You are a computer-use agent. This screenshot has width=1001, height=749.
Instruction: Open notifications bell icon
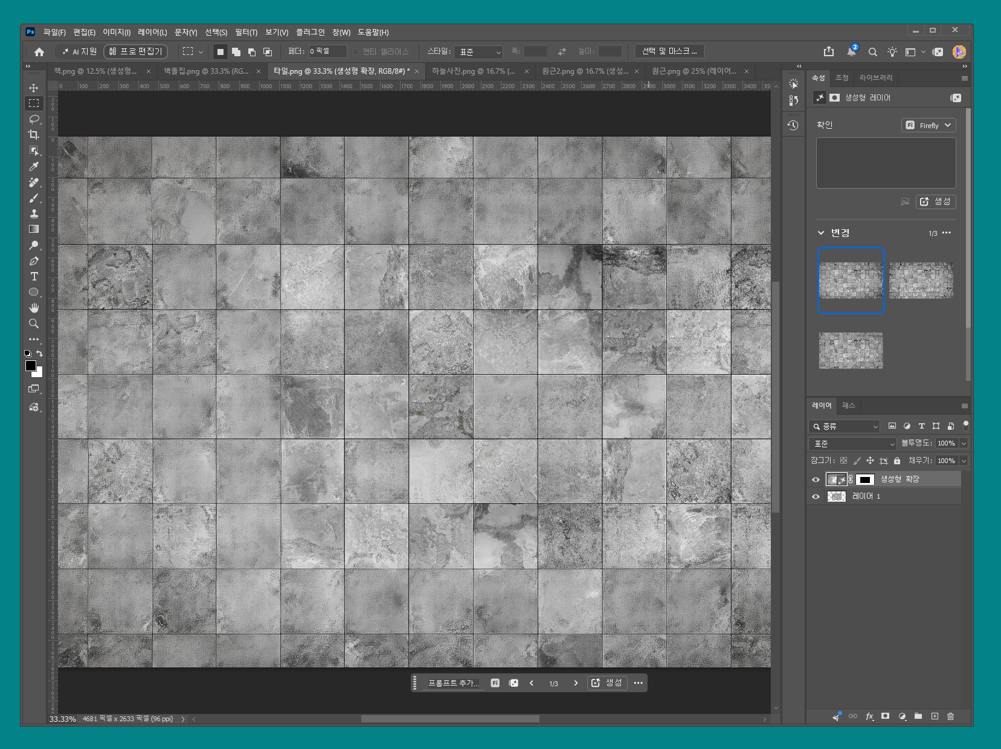(851, 51)
